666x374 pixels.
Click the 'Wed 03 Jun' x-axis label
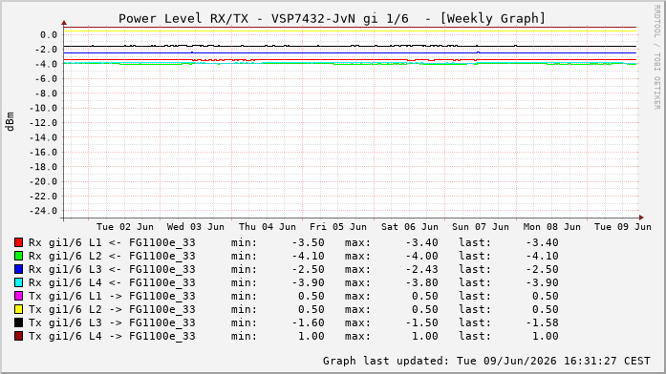coord(195,227)
